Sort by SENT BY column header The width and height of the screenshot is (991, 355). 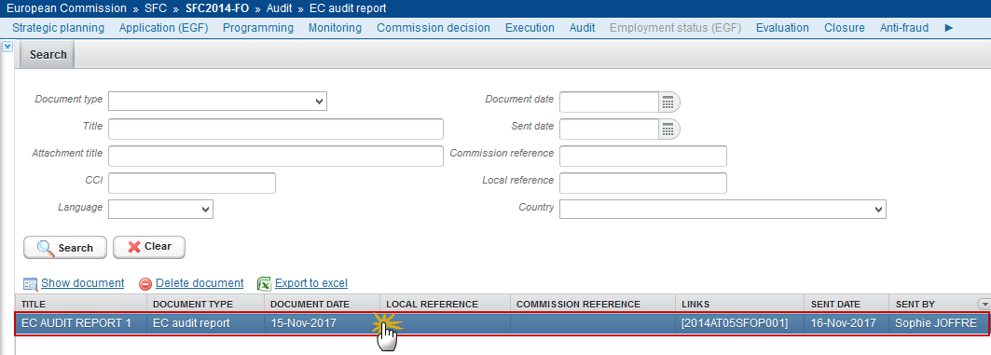coord(933,304)
